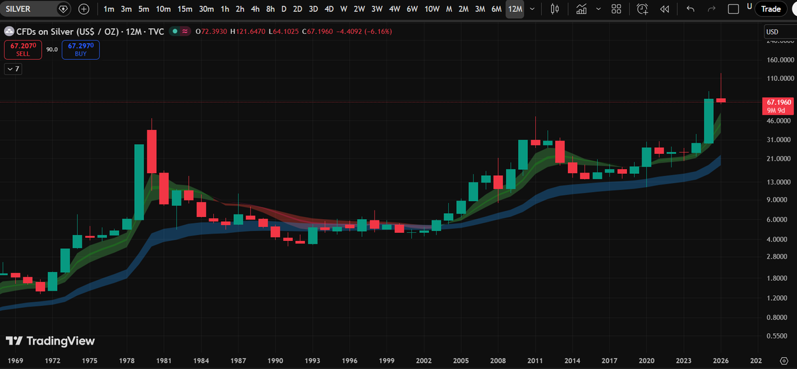Click the 2026 label on the time axis
The height and width of the screenshot is (369, 797).
click(721, 362)
